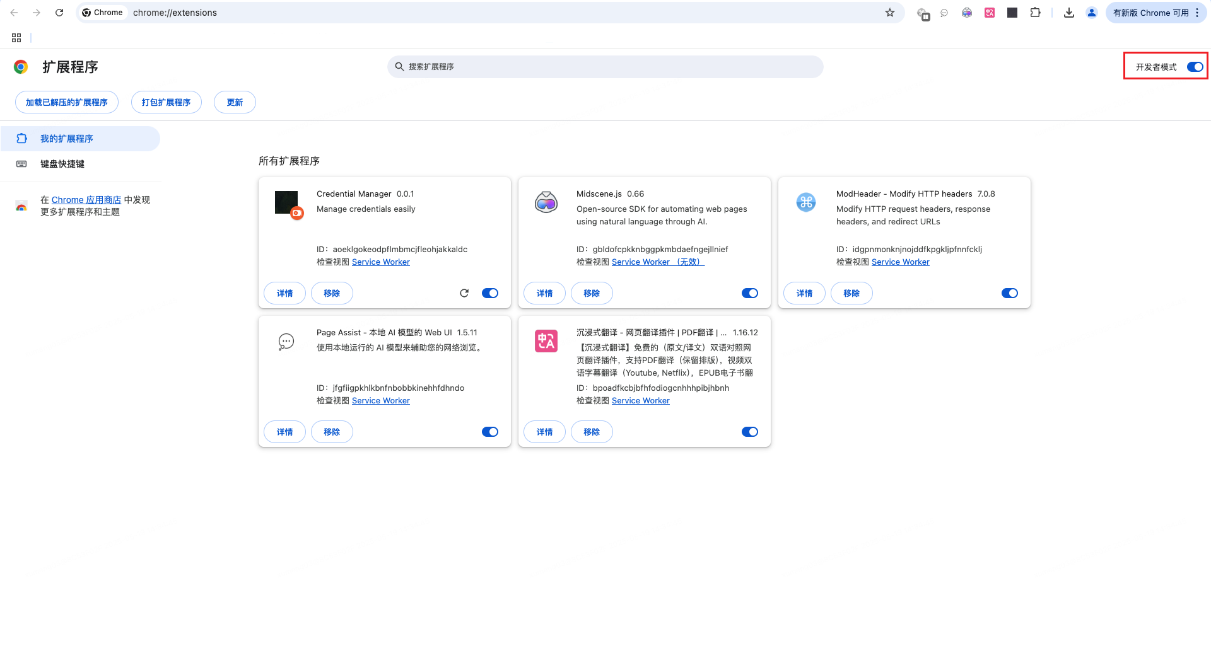Open 详情 for ModHeader
Image resolution: width=1211 pixels, height=653 pixels.
pos(804,293)
